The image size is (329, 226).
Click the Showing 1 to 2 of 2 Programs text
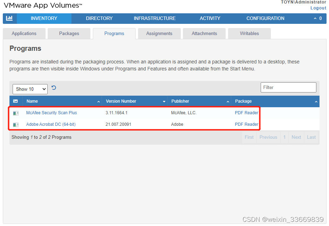click(42, 137)
